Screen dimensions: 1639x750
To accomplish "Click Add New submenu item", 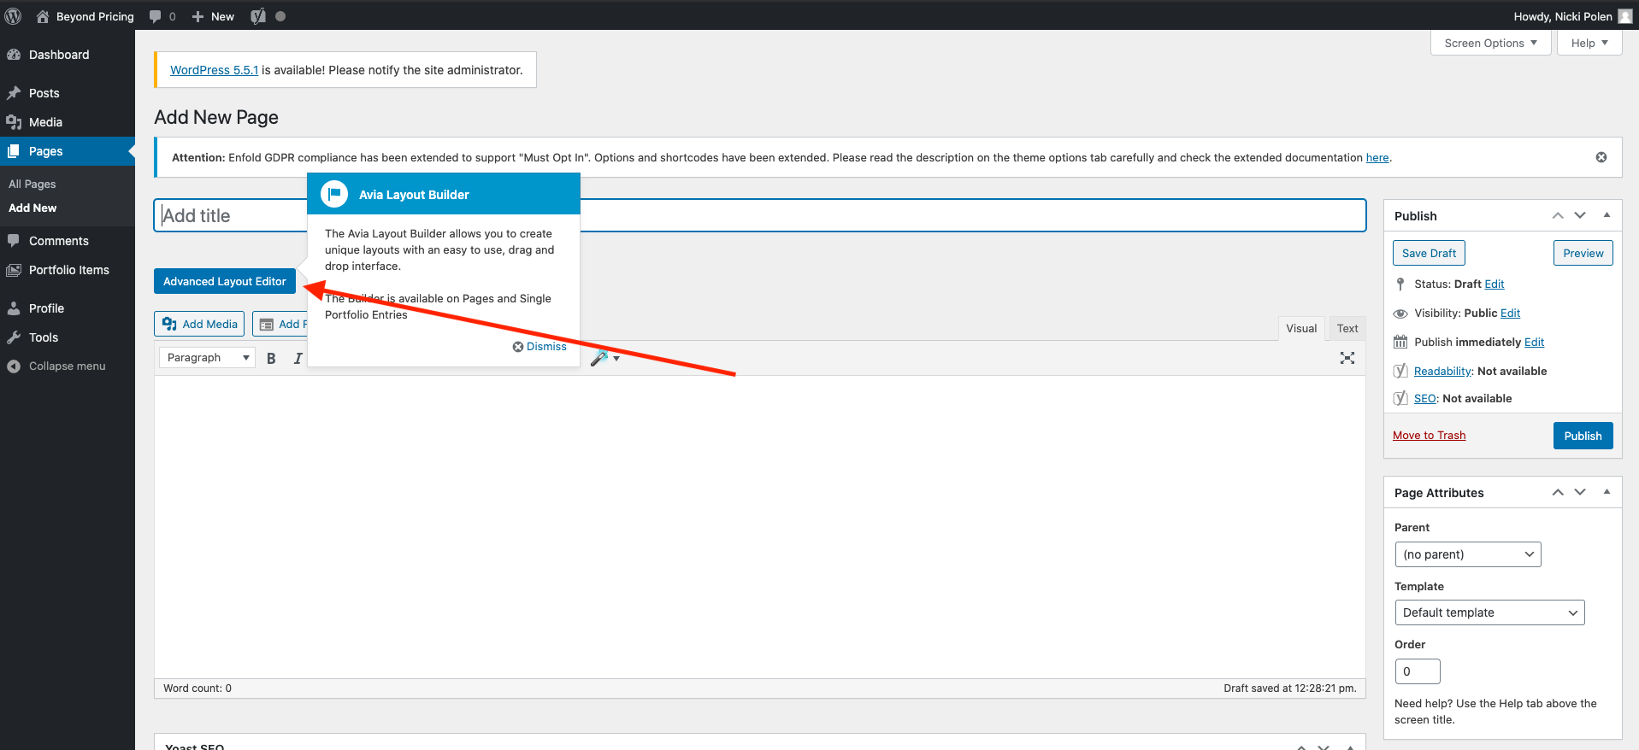I will pyautogui.click(x=32, y=208).
